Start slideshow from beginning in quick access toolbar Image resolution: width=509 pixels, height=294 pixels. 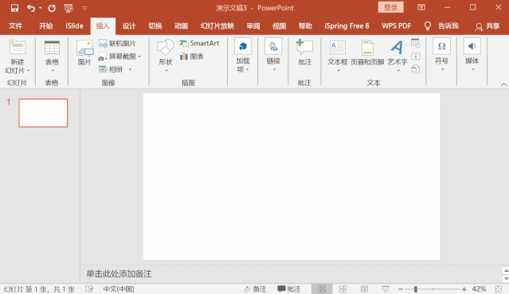tap(69, 8)
